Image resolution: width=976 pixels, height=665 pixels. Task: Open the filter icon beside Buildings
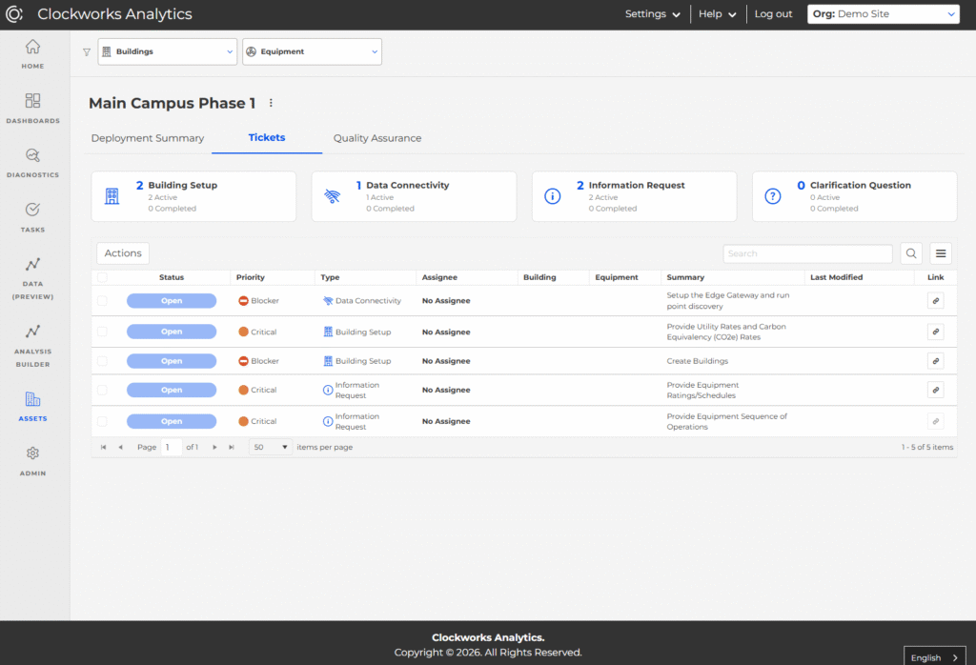pos(87,51)
